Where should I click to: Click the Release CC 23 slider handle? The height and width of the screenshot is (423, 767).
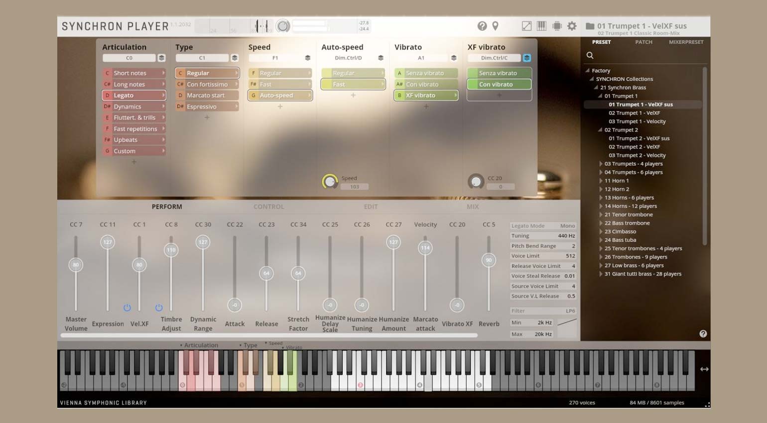tap(266, 273)
